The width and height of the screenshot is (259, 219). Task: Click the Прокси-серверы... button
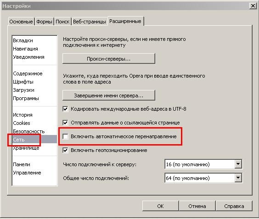coord(109,59)
